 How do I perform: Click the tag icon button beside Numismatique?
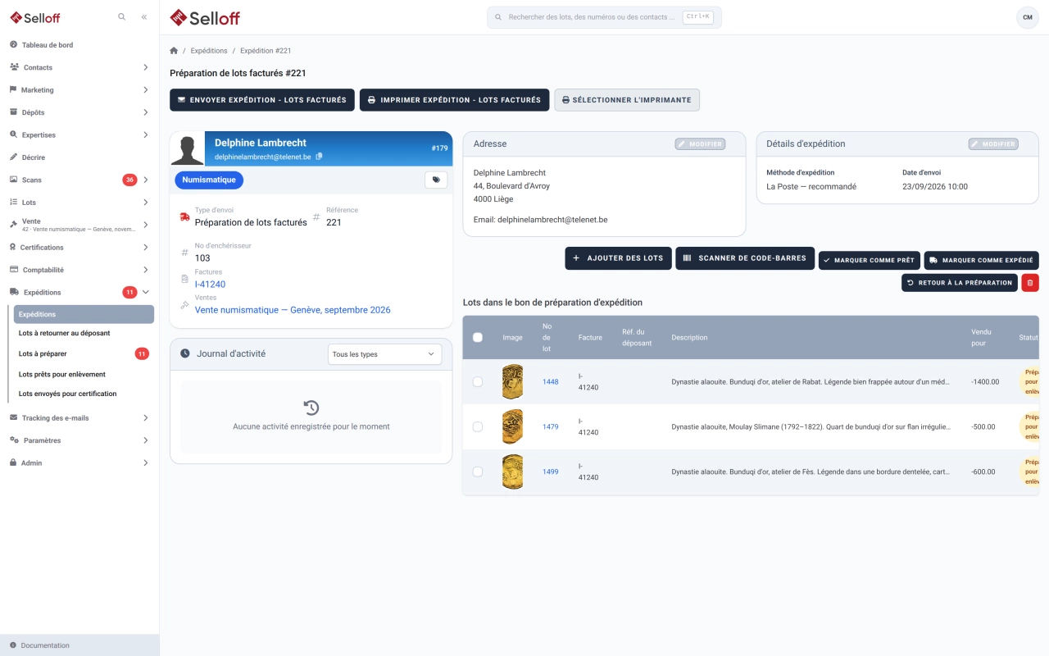[x=436, y=180]
